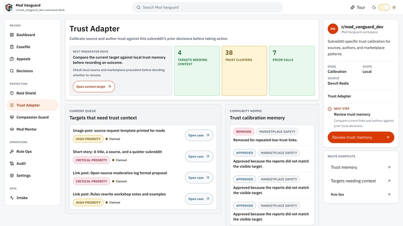
Task: Click the Mod Vanguard shield logo
Action: tap(9, 7)
